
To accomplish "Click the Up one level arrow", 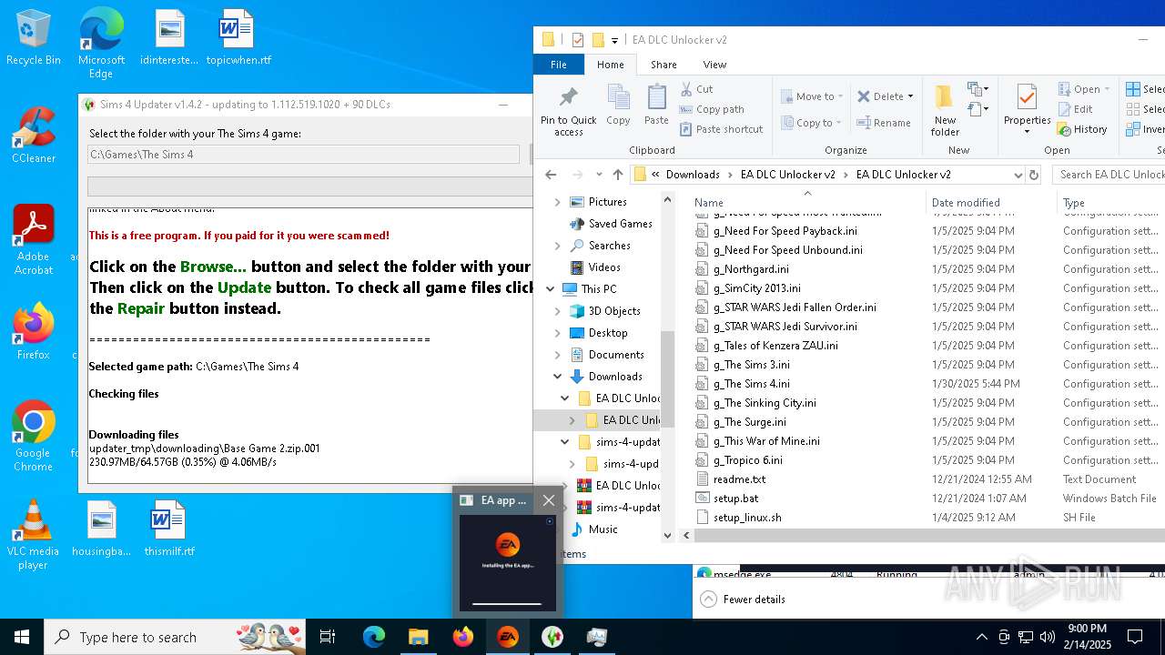I will [x=618, y=175].
